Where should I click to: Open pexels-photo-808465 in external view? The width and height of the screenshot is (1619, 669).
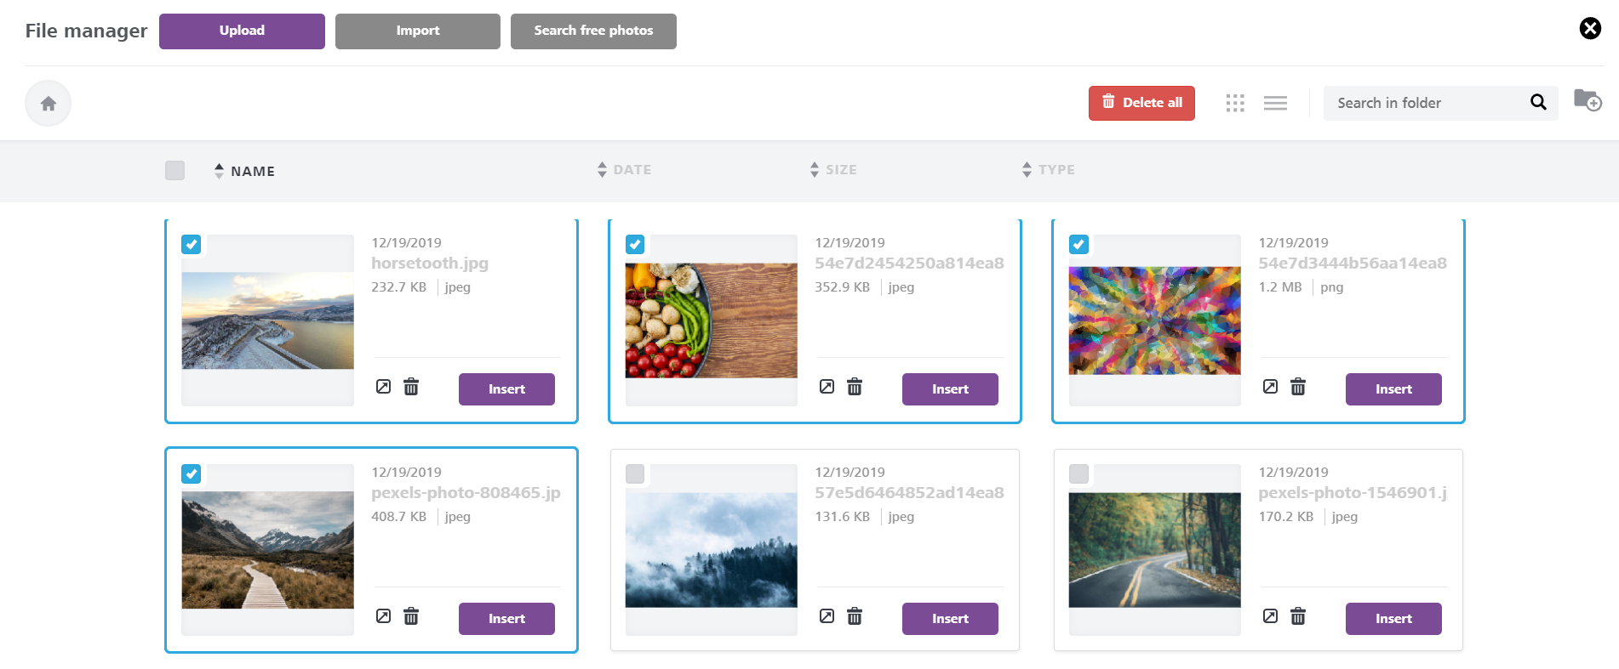coord(383,616)
